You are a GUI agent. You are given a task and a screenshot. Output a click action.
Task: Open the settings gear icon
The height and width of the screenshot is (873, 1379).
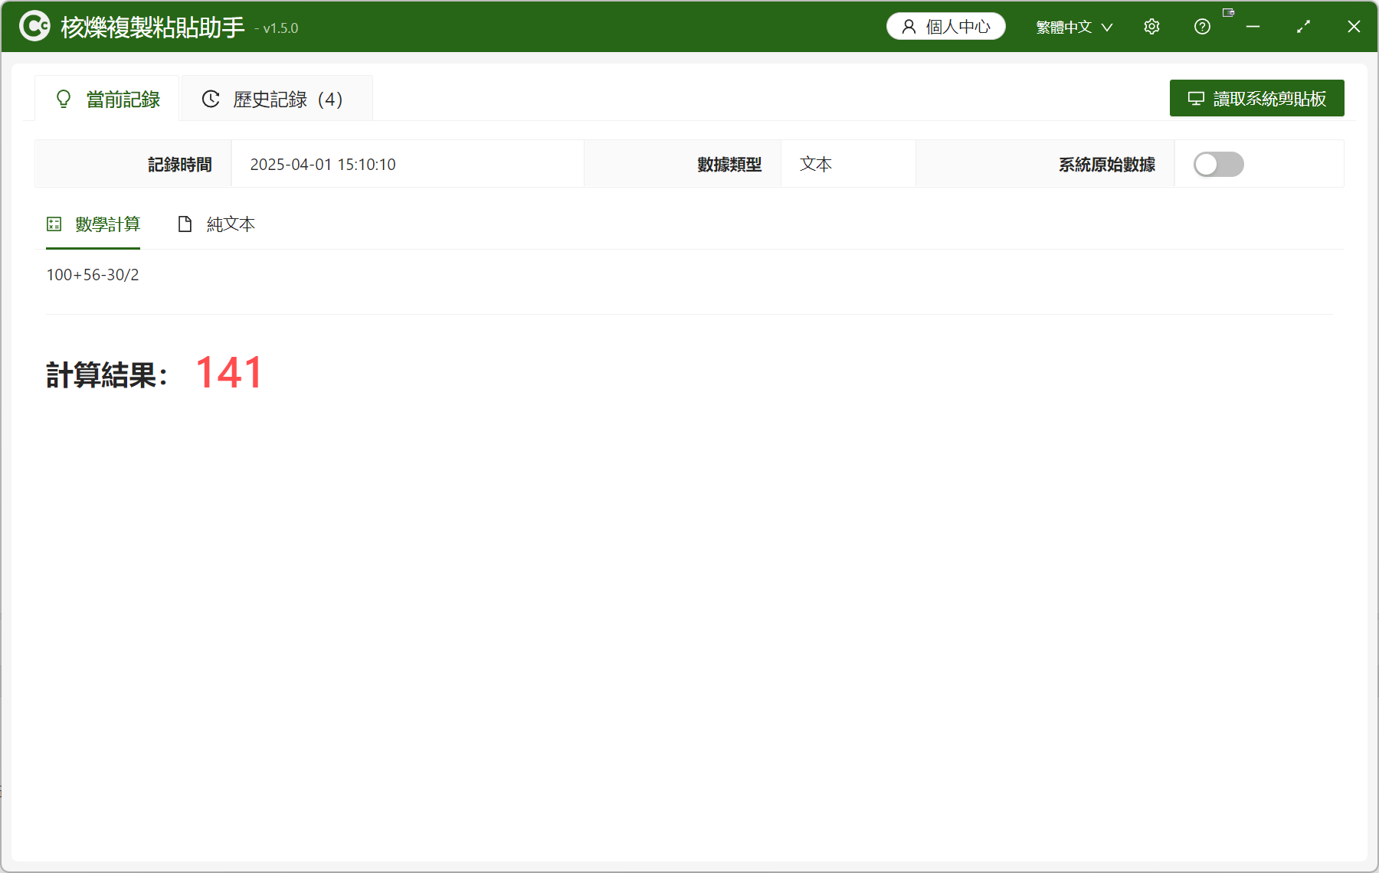pos(1151,27)
